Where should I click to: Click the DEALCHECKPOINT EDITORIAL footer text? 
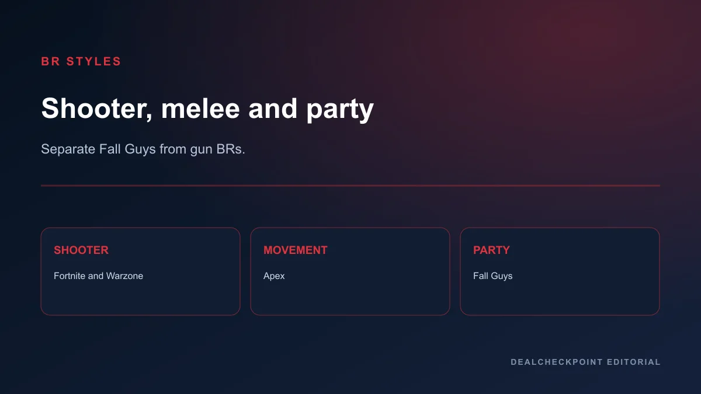point(585,362)
